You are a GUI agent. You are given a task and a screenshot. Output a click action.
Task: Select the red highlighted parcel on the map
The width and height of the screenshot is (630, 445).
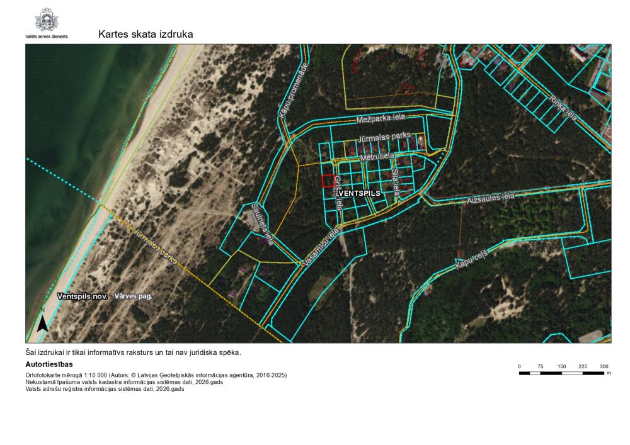click(x=327, y=181)
